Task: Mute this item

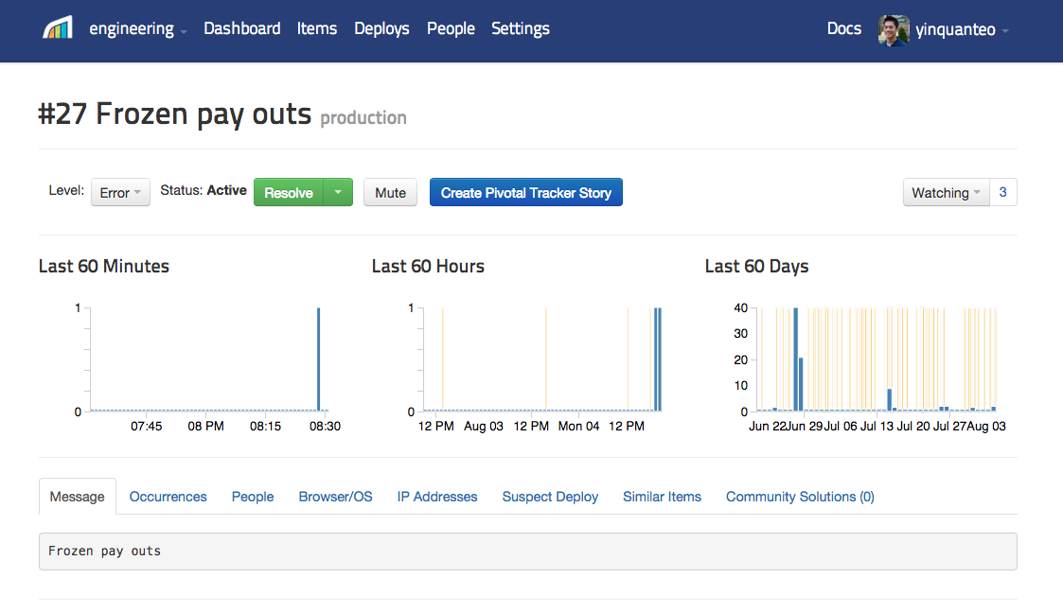Action: click(391, 192)
